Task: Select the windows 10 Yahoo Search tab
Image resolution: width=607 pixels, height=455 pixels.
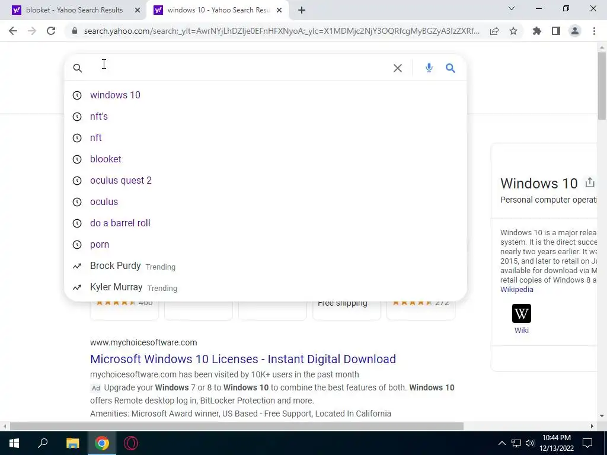Action: point(218,10)
